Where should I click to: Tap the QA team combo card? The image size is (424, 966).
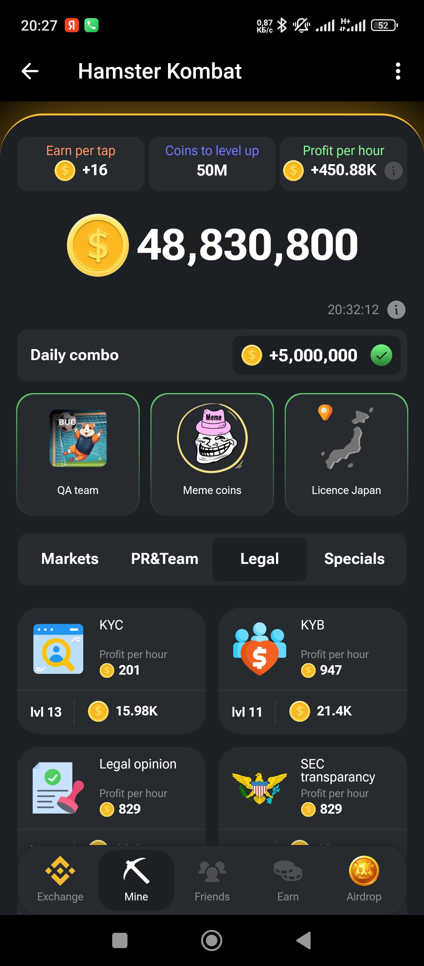tap(78, 454)
